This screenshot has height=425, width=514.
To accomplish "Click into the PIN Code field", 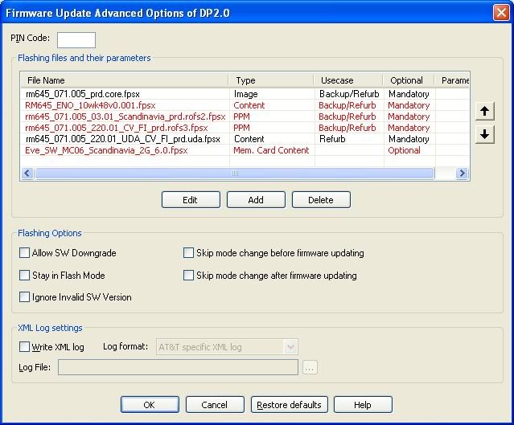I will (76, 39).
